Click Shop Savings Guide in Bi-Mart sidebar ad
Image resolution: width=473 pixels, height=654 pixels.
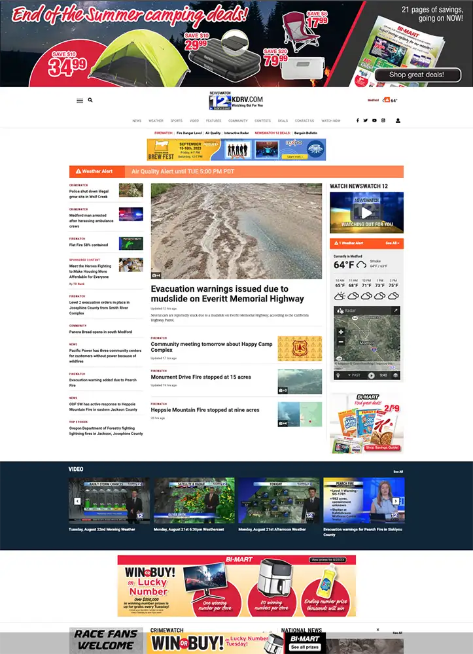tap(383, 447)
